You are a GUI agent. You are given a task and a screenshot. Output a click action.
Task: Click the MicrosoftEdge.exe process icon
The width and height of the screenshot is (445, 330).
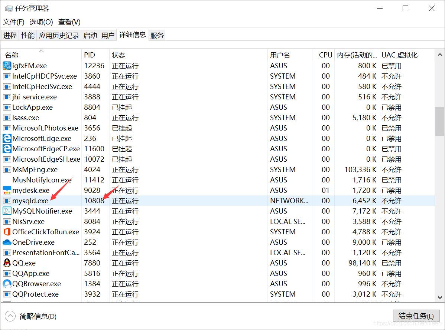point(7,139)
